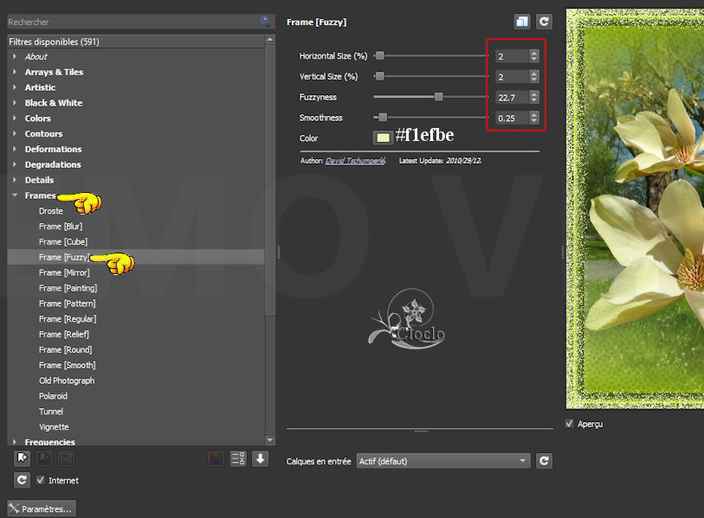
Task: Select the Old Photograph filter
Action: 67,381
